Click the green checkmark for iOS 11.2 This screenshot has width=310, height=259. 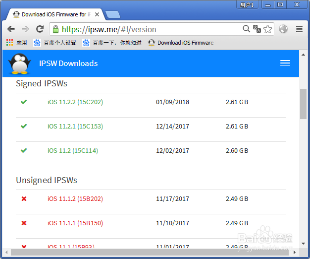(x=24, y=151)
